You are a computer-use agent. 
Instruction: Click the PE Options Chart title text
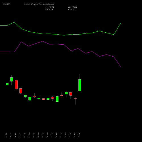(39, 4)
